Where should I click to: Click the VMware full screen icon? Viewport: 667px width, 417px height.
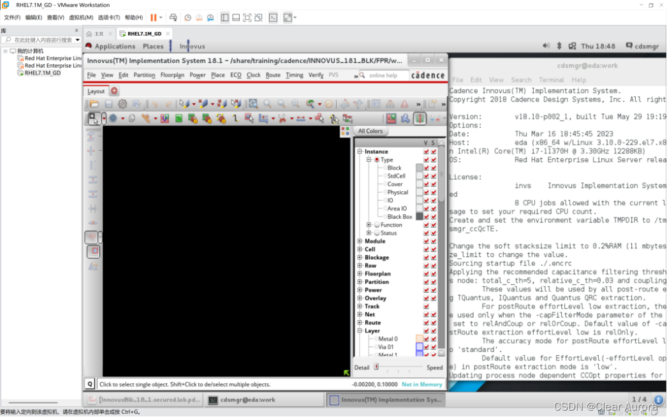[247, 17]
